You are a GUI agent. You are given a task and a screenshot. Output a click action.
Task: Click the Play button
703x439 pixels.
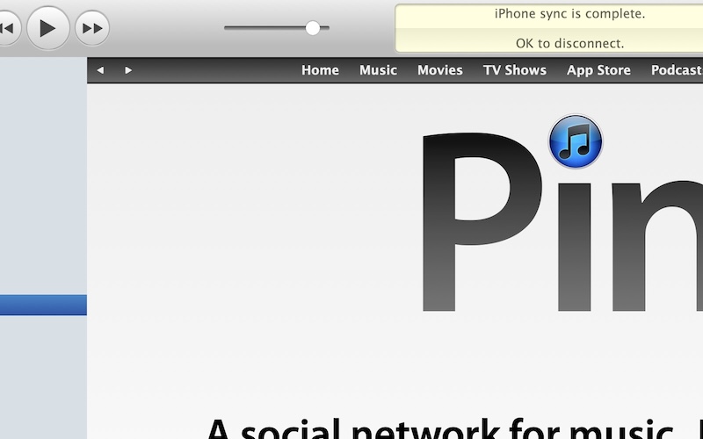click(48, 28)
